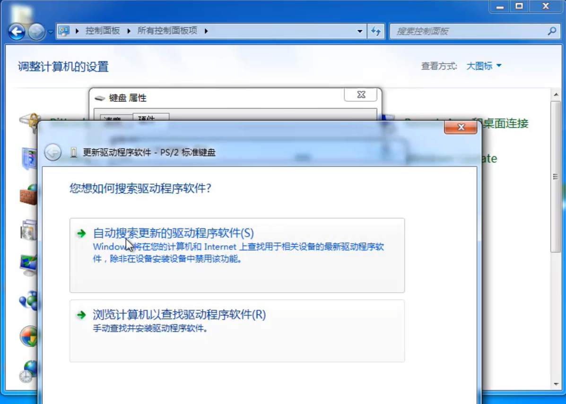Click the green arrow beside 自动搜索更新的驱动程序软件

coord(82,233)
